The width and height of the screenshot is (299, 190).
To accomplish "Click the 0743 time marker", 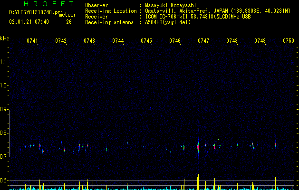I will tap(89, 41).
